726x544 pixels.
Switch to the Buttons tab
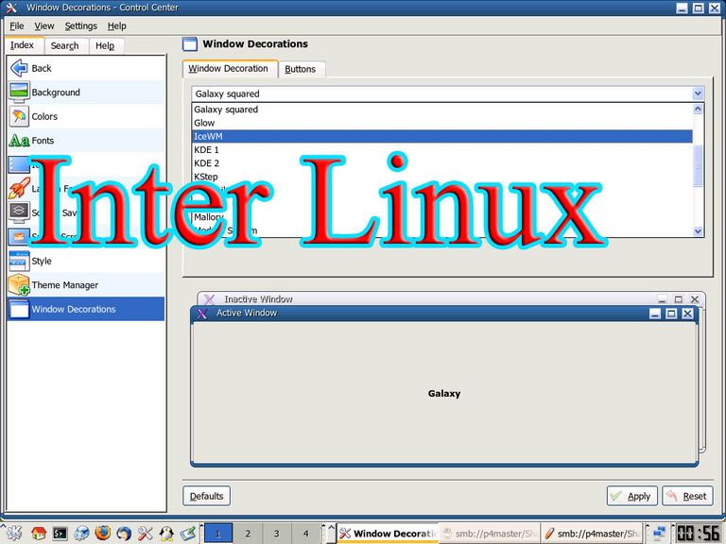[x=300, y=69]
